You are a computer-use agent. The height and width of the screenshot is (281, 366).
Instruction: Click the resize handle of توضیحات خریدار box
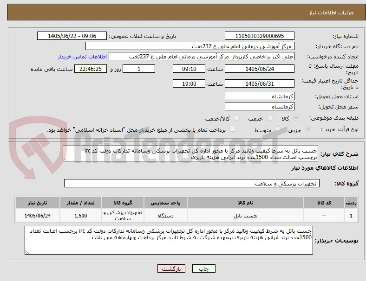(27, 252)
